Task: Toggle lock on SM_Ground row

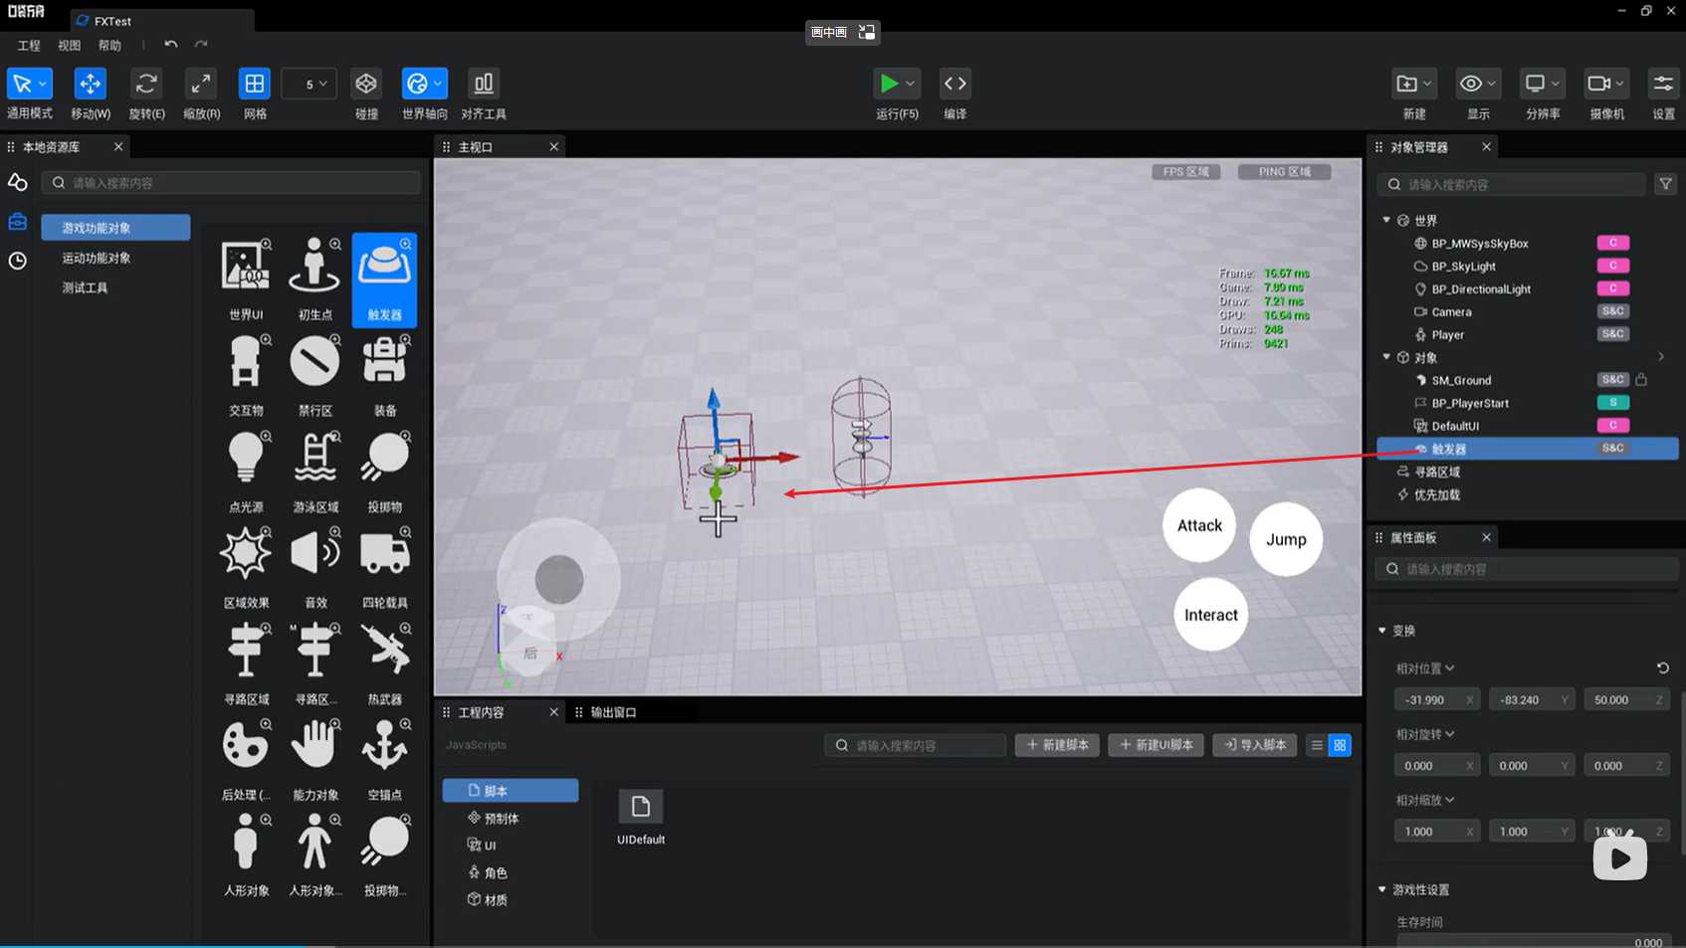Action: tap(1641, 380)
